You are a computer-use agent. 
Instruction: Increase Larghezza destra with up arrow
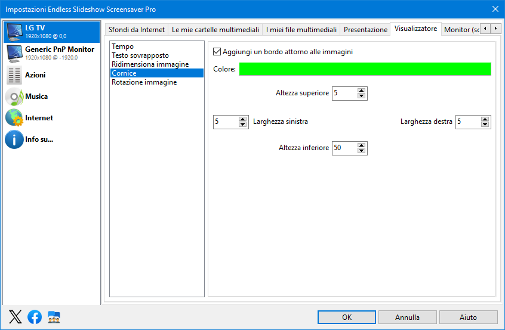pyautogui.click(x=485, y=119)
